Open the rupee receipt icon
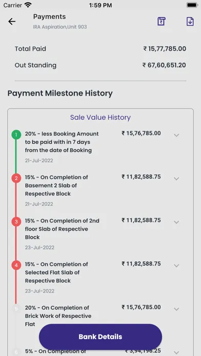This screenshot has height=356, width=201. tap(162, 21)
